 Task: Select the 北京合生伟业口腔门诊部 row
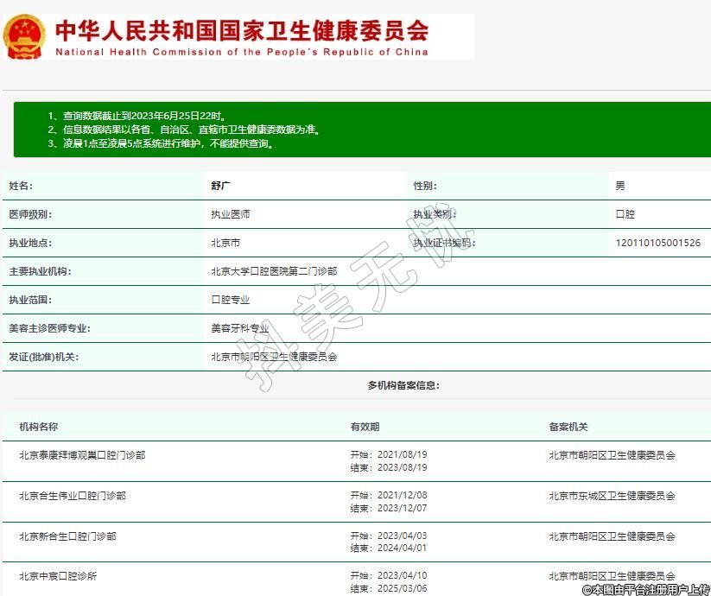73,496
